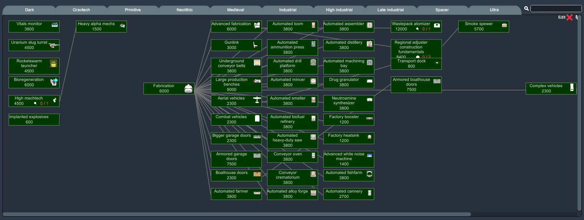Viewport: 584px width, 220px height.
Task: Focus the research search text field
Action: click(556, 9)
